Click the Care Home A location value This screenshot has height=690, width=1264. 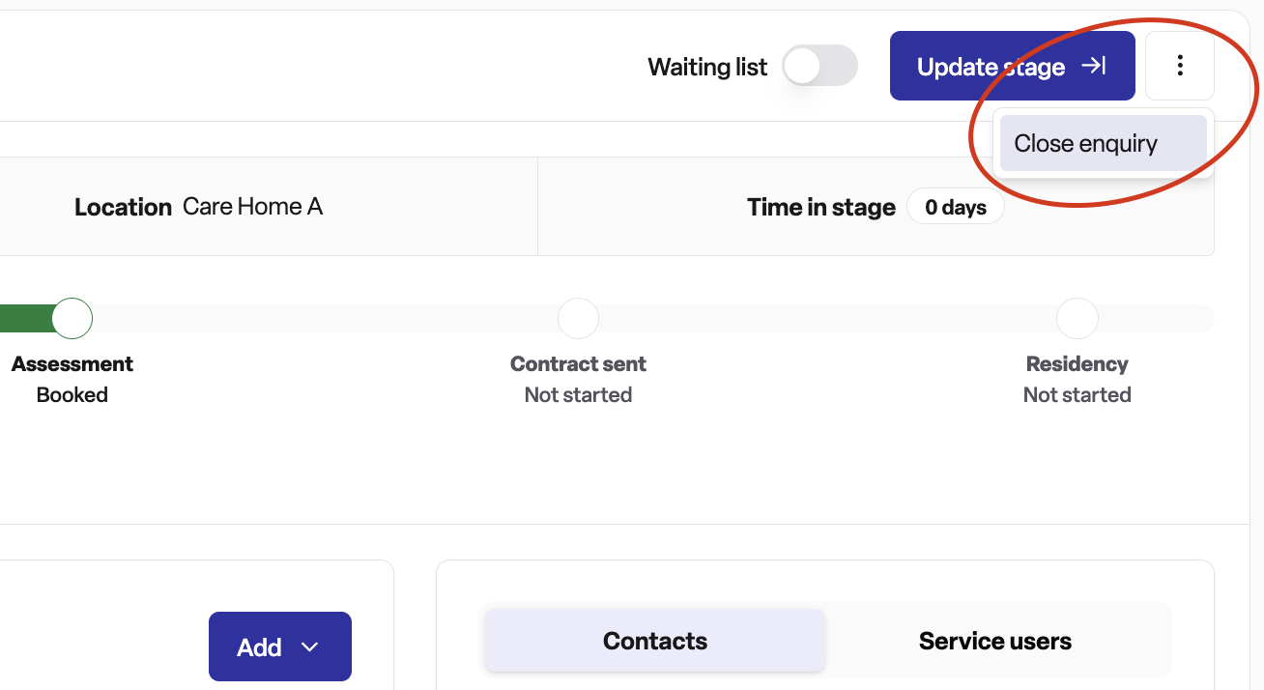[x=252, y=206]
